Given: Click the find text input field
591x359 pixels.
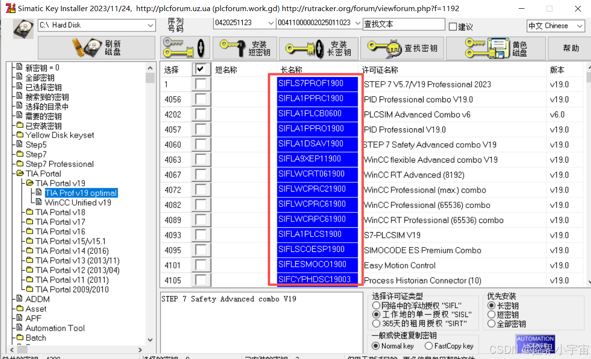Looking at the screenshot, I should tap(404, 24).
